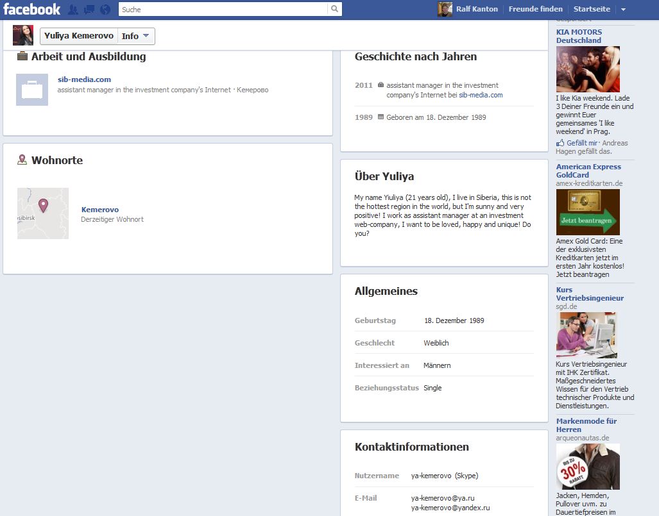This screenshot has height=516, width=659.
Task: Open the friend requests icon
Action: (x=73, y=9)
